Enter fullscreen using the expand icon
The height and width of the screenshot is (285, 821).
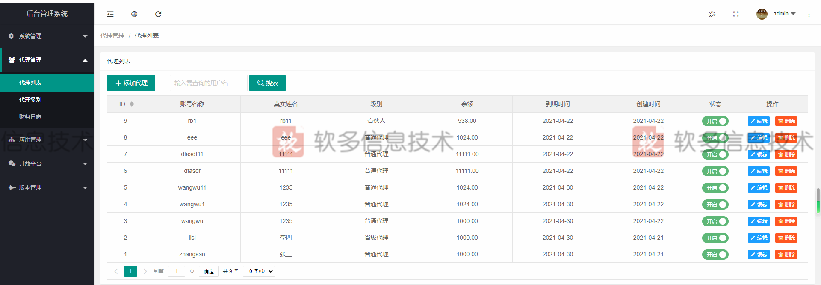pyautogui.click(x=736, y=14)
